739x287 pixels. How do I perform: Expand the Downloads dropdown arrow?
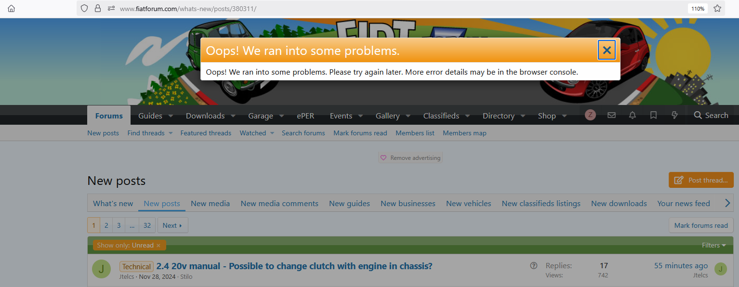click(x=233, y=116)
